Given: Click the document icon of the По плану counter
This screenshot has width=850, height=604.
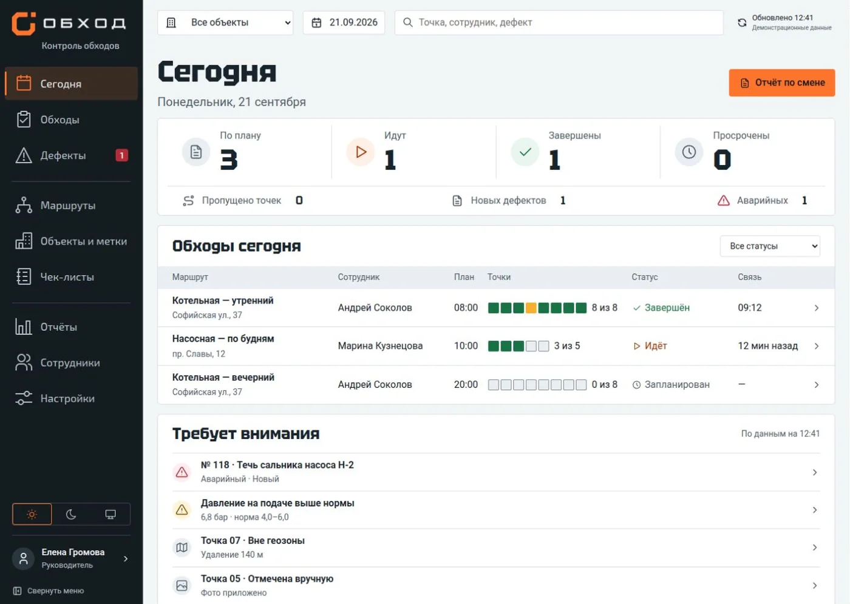Looking at the screenshot, I should click(x=196, y=152).
